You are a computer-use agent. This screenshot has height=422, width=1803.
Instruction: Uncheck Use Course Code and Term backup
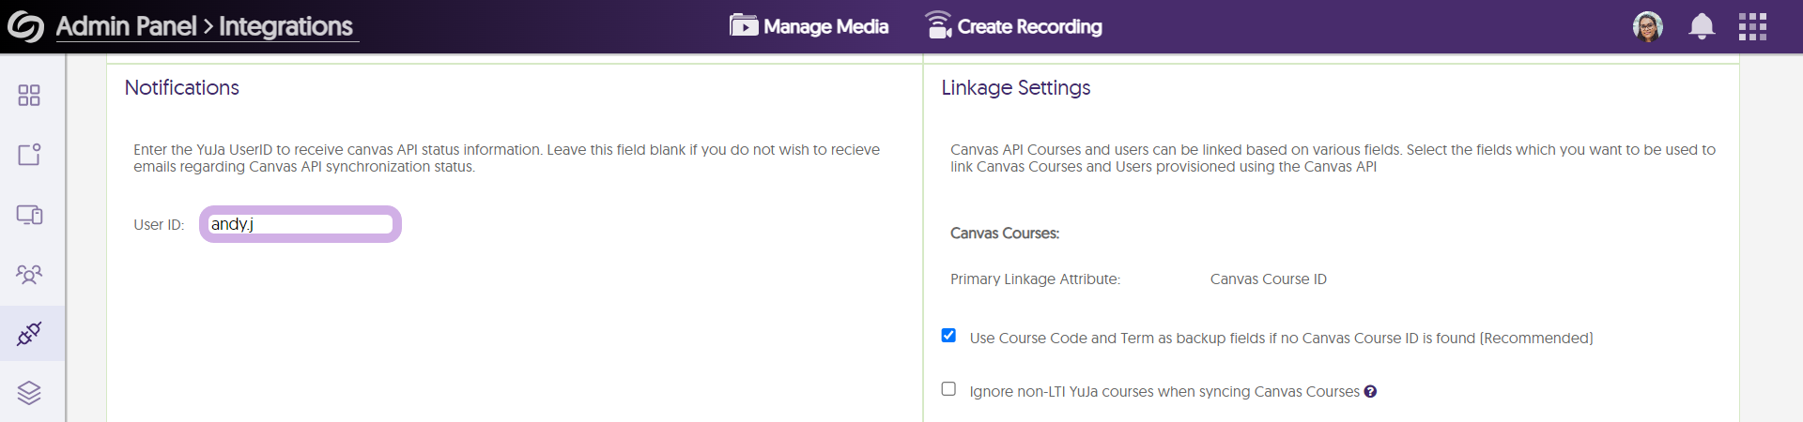[948, 336]
